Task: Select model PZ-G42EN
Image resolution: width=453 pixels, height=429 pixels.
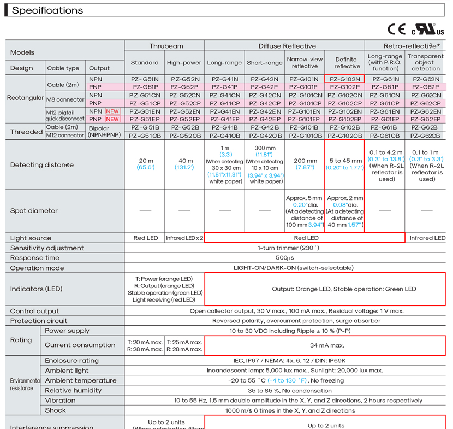Action: click(x=265, y=111)
